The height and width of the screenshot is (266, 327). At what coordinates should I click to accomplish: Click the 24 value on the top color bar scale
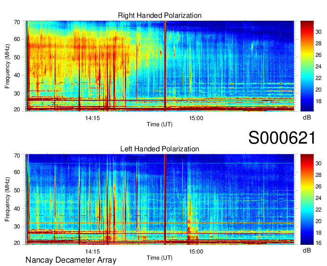318,66
